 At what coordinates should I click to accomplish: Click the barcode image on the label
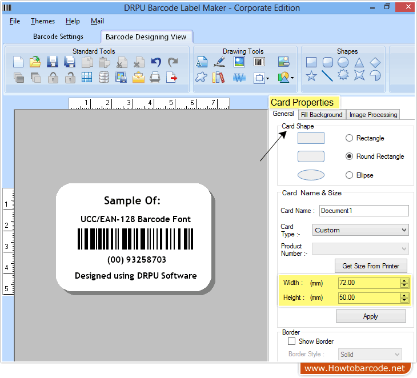click(x=135, y=239)
